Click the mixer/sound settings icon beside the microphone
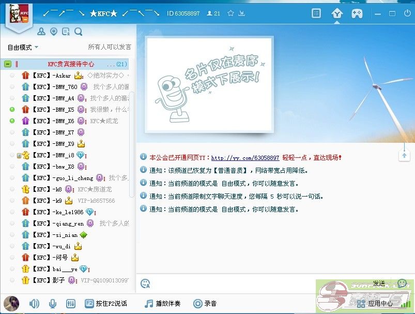The height and width of the screenshot is (314, 415). pos(71,303)
